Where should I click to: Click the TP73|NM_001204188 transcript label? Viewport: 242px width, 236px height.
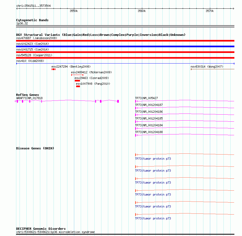pyautogui.click(x=149, y=132)
